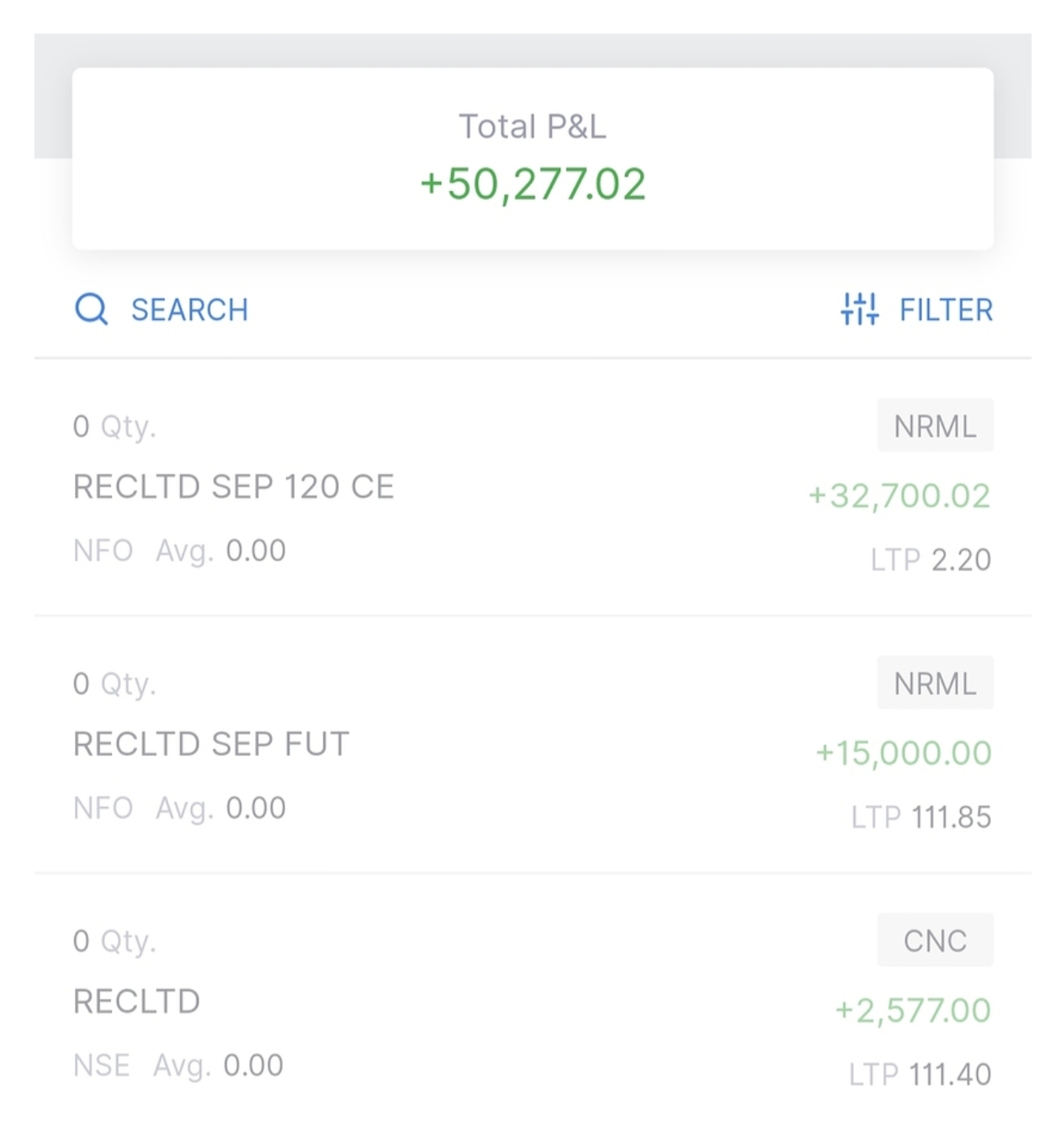
Task: Click the total P&L amount +50,277.02
Action: pos(533,184)
